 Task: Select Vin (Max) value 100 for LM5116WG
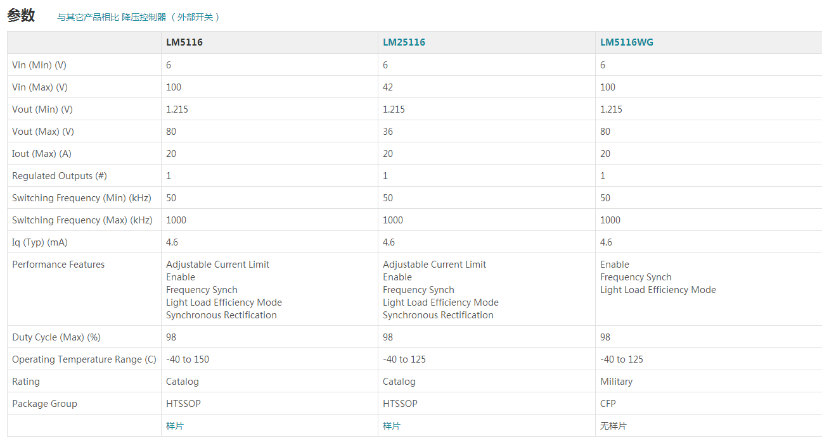608,87
